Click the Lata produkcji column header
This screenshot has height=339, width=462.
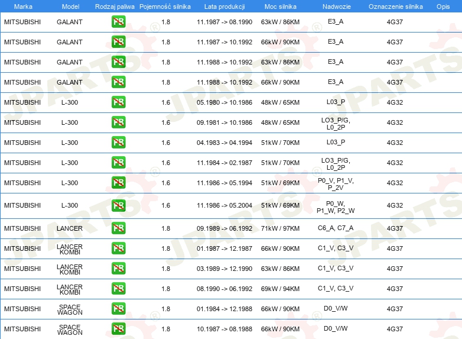(225, 7)
